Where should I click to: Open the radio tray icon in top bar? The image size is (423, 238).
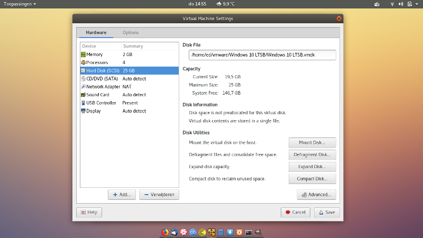click(x=377, y=4)
